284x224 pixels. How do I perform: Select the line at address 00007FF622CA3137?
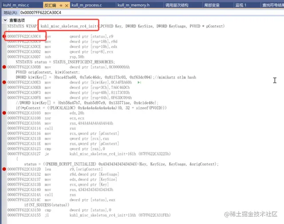coord(62,180)
